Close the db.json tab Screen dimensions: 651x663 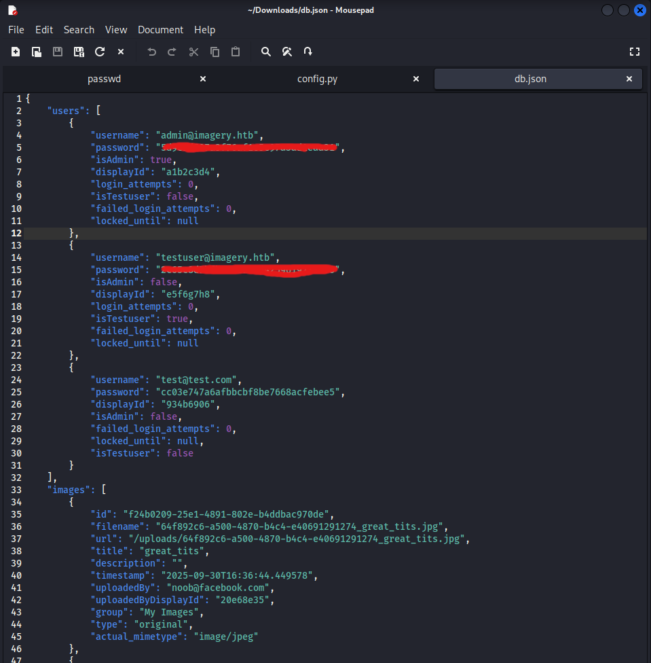coord(629,79)
